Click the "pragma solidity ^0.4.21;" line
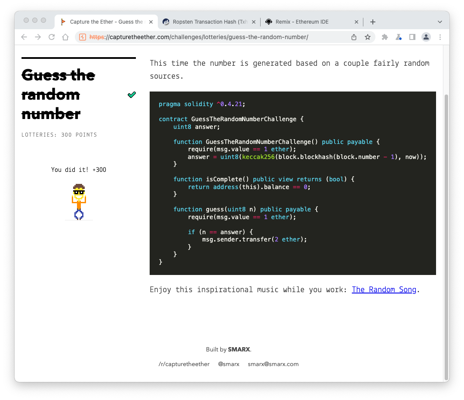The height and width of the screenshot is (400, 464). click(x=202, y=104)
